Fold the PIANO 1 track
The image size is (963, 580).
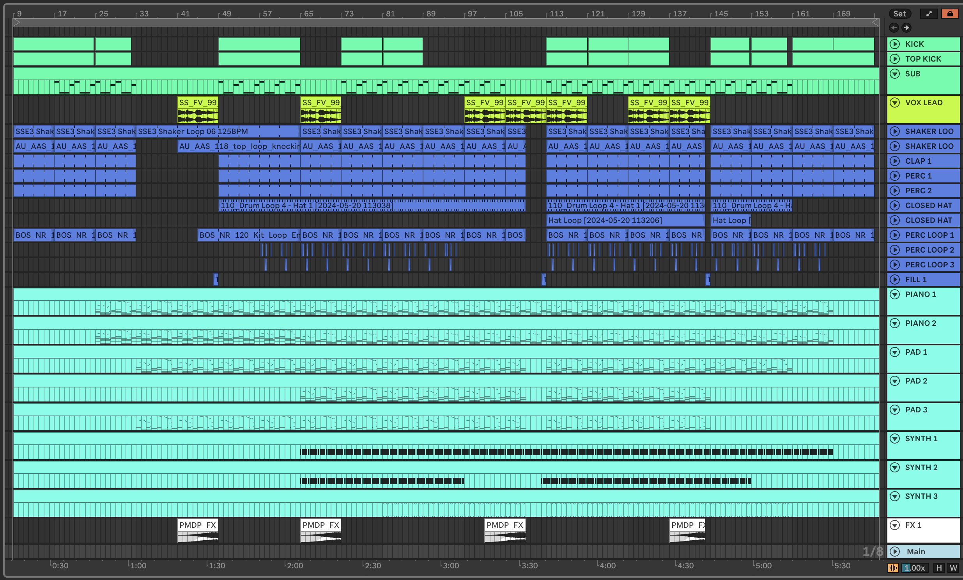pos(895,294)
